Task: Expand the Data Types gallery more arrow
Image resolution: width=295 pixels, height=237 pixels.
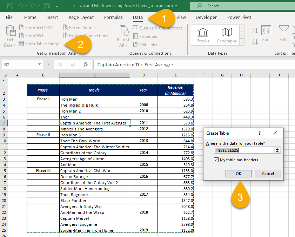Action: coord(242,42)
